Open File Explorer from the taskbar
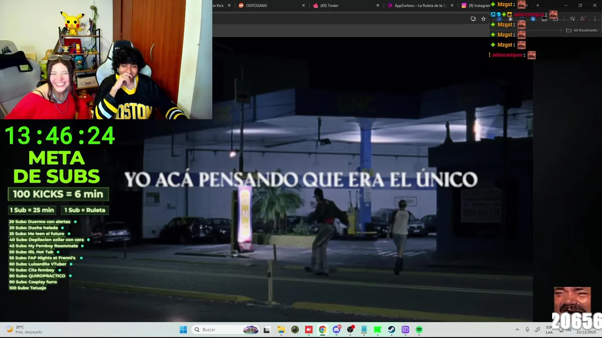602x338 pixels. [x=281, y=330]
